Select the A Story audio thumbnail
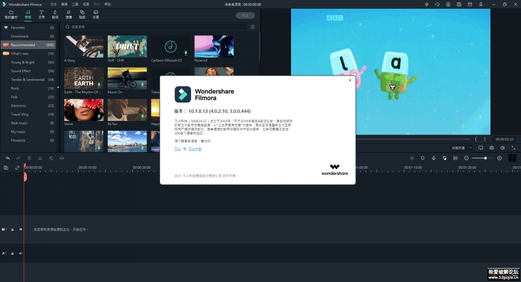Image resolution: width=521 pixels, height=282 pixels. tap(84, 46)
